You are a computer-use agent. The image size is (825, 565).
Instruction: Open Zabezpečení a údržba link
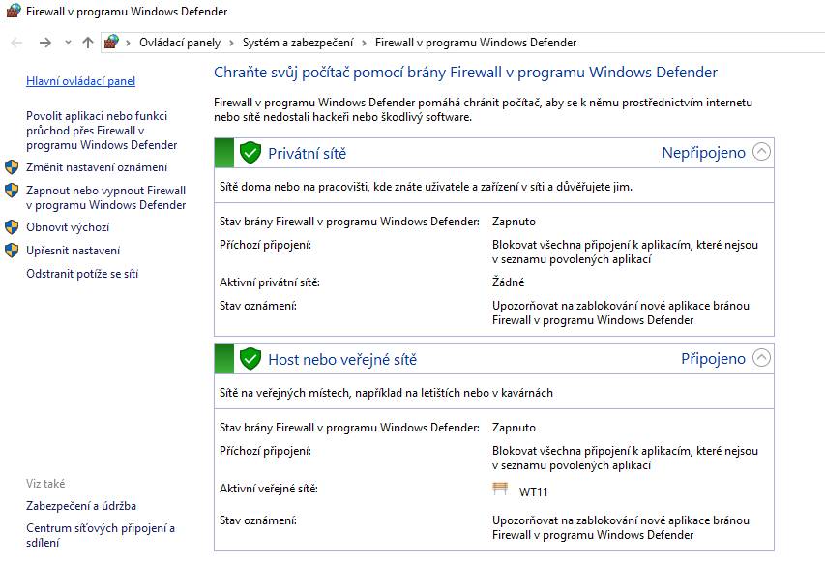pos(81,506)
